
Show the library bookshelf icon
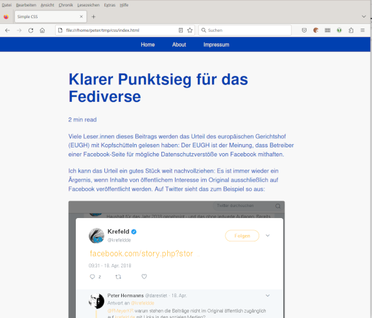click(x=327, y=30)
